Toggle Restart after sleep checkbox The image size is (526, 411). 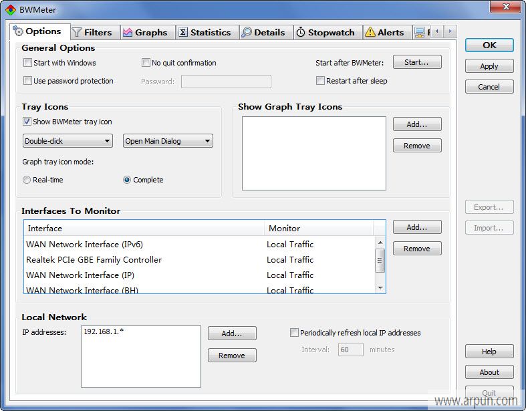pyautogui.click(x=320, y=81)
